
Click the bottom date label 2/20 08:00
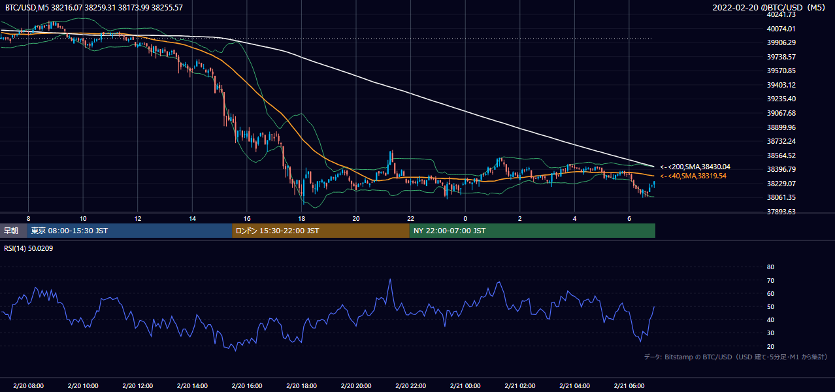coord(28,385)
